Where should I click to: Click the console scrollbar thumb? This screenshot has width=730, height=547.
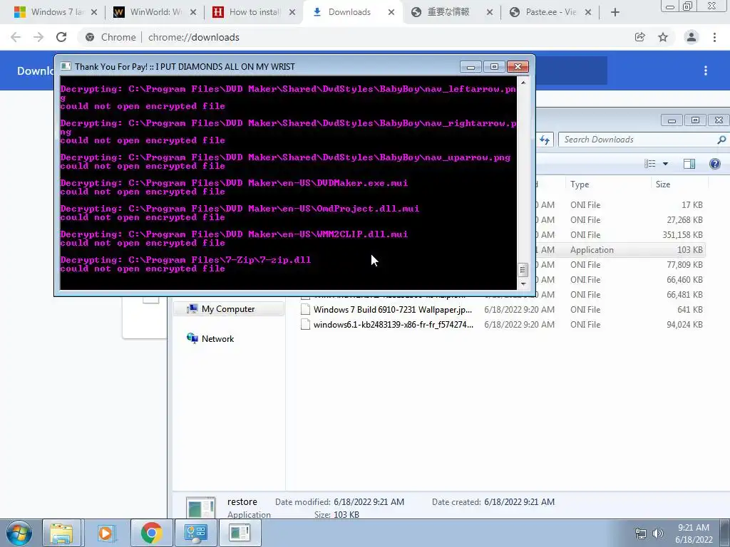523,270
